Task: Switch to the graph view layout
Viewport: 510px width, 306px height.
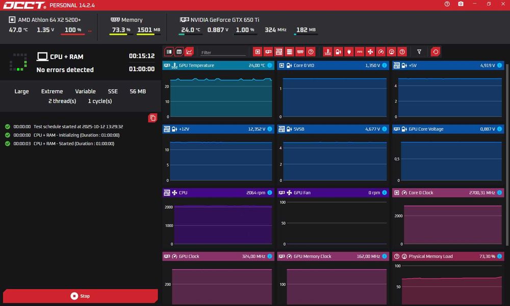Action: click(x=189, y=51)
